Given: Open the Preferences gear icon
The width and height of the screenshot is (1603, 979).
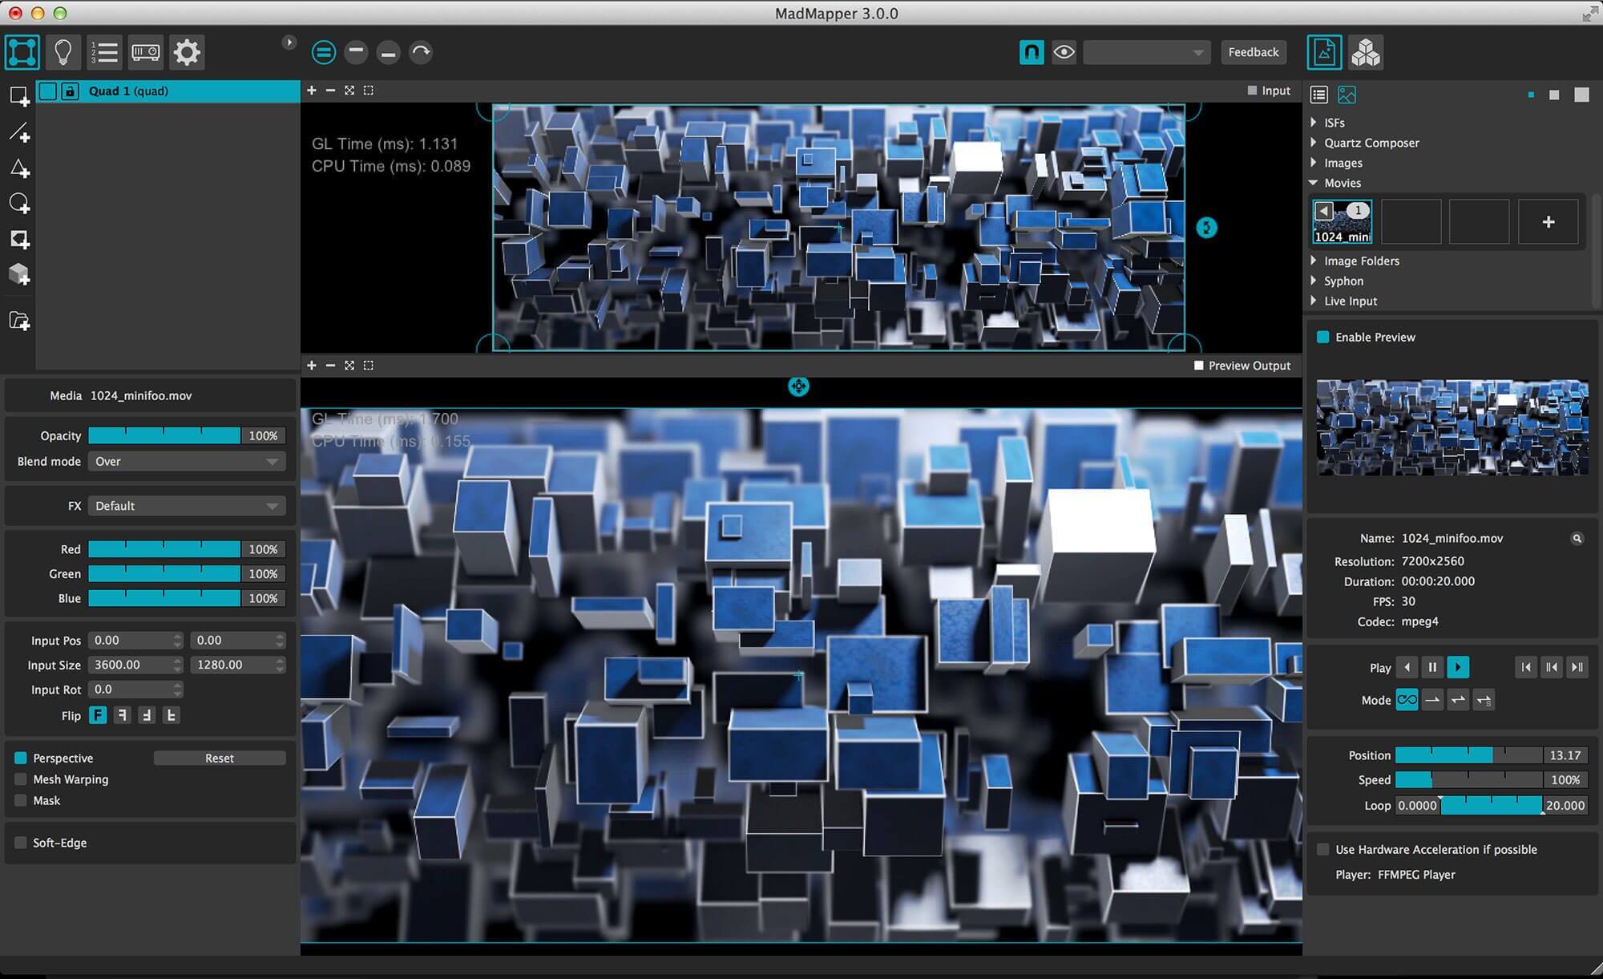Looking at the screenshot, I should click(x=187, y=52).
